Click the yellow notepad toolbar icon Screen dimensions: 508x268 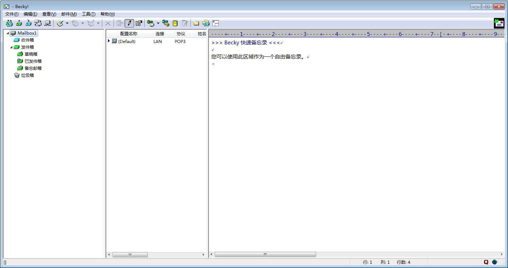coord(175,23)
